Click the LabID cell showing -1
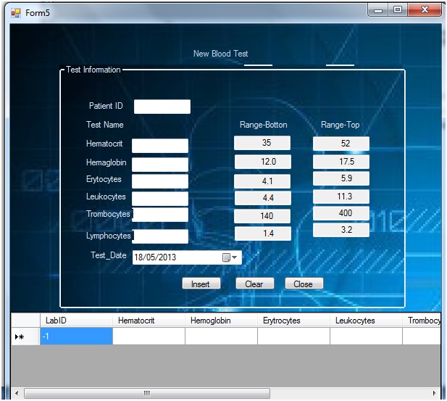The height and width of the screenshot is (401, 447). coord(76,336)
